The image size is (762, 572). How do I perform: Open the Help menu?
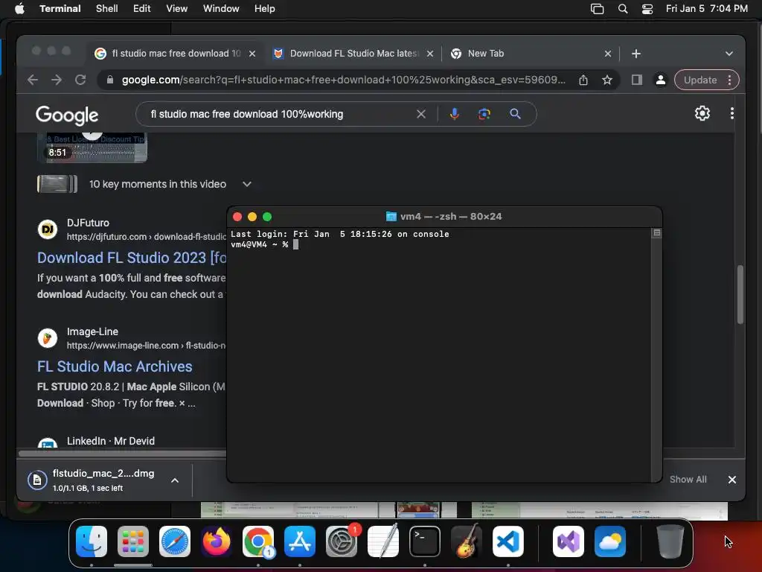click(x=265, y=9)
